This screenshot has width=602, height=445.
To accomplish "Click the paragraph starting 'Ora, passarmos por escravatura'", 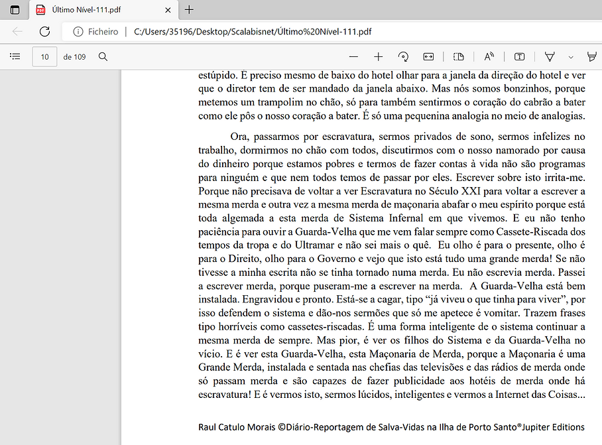I will click(x=392, y=265).
